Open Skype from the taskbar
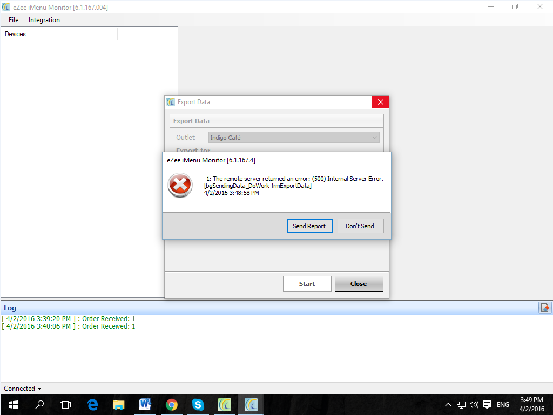553x415 pixels. (x=198, y=405)
